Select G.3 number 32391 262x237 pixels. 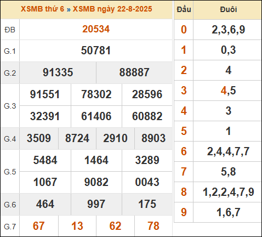pyautogui.click(x=45, y=116)
